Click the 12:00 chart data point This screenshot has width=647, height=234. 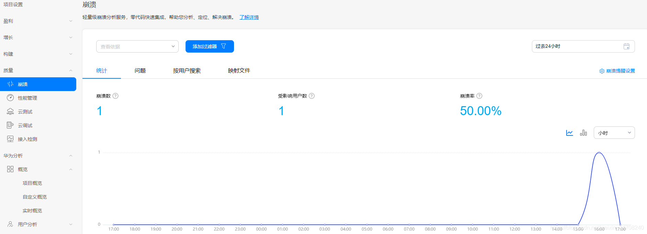coord(515,225)
